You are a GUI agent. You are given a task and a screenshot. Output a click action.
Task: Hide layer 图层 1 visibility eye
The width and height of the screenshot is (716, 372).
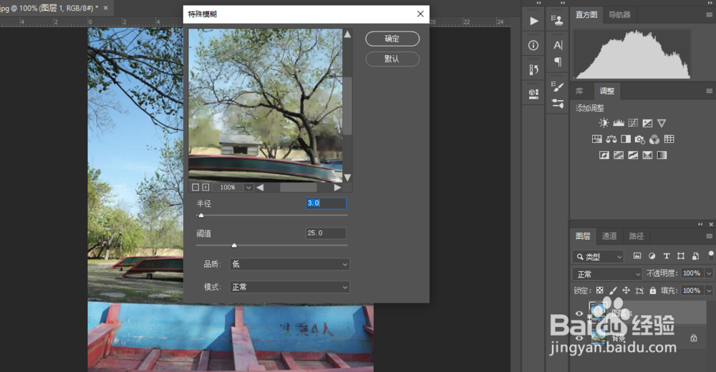click(579, 313)
